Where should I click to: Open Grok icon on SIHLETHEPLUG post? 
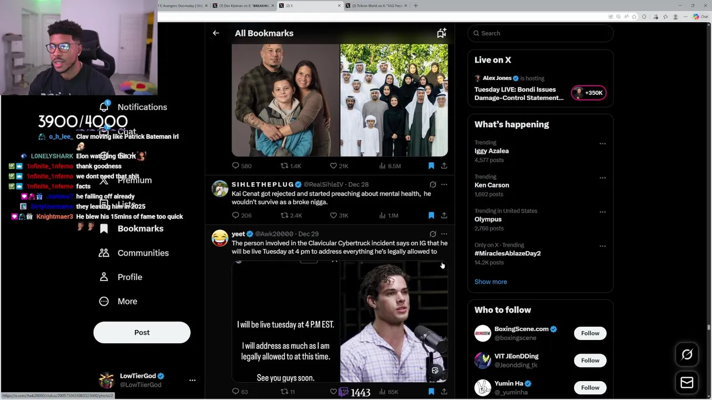tap(433, 184)
